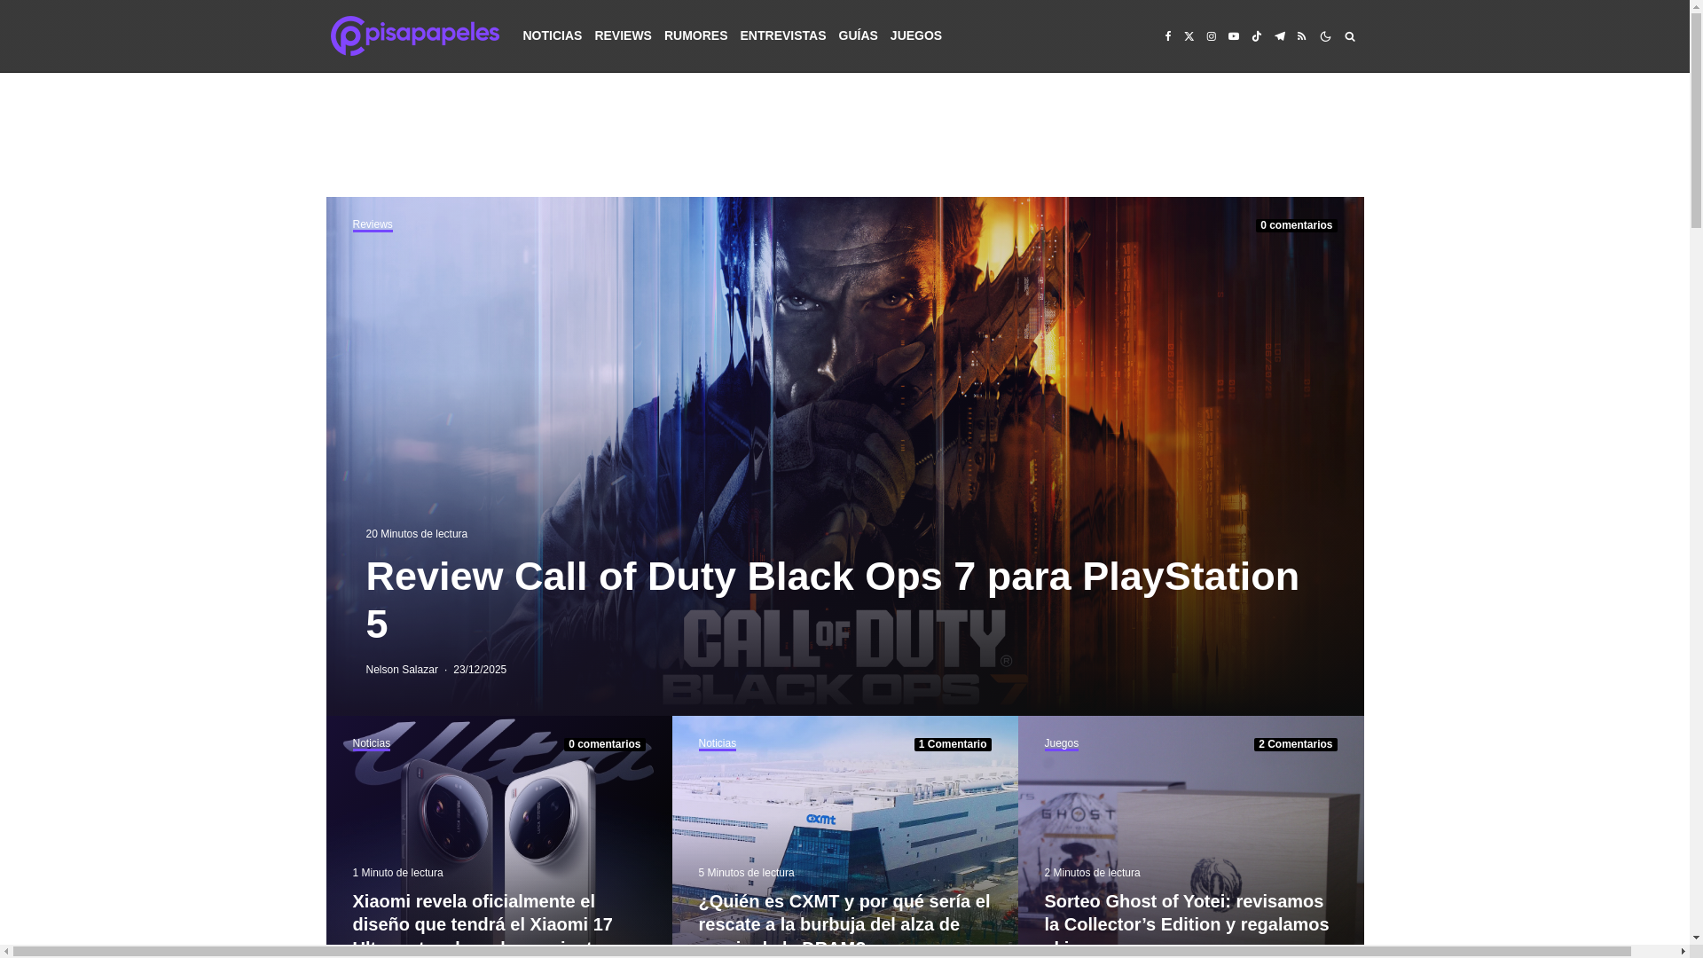The width and height of the screenshot is (1703, 958).
Task: Open the 1 Comentario badge
Action: (953, 744)
